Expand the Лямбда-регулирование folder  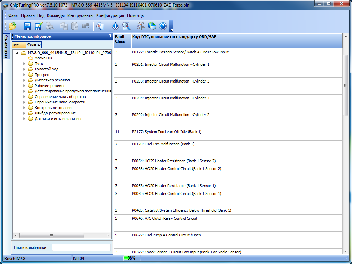pos(24,113)
